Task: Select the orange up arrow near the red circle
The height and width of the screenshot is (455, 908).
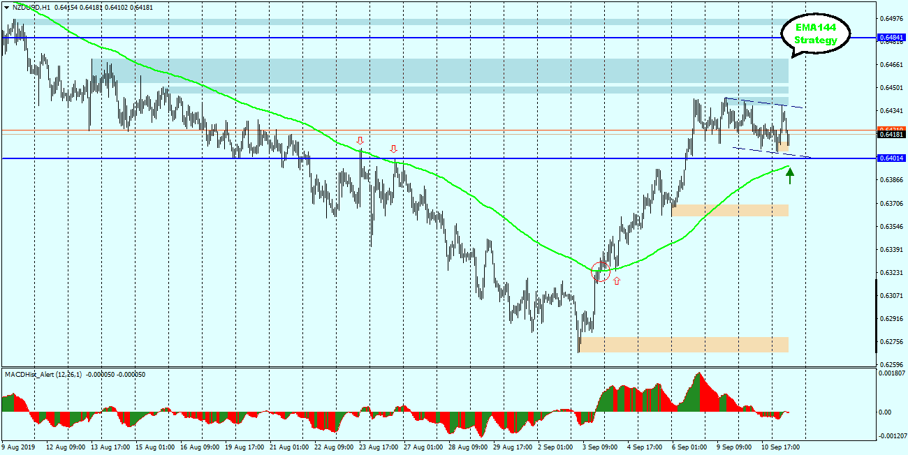Action: tap(617, 281)
